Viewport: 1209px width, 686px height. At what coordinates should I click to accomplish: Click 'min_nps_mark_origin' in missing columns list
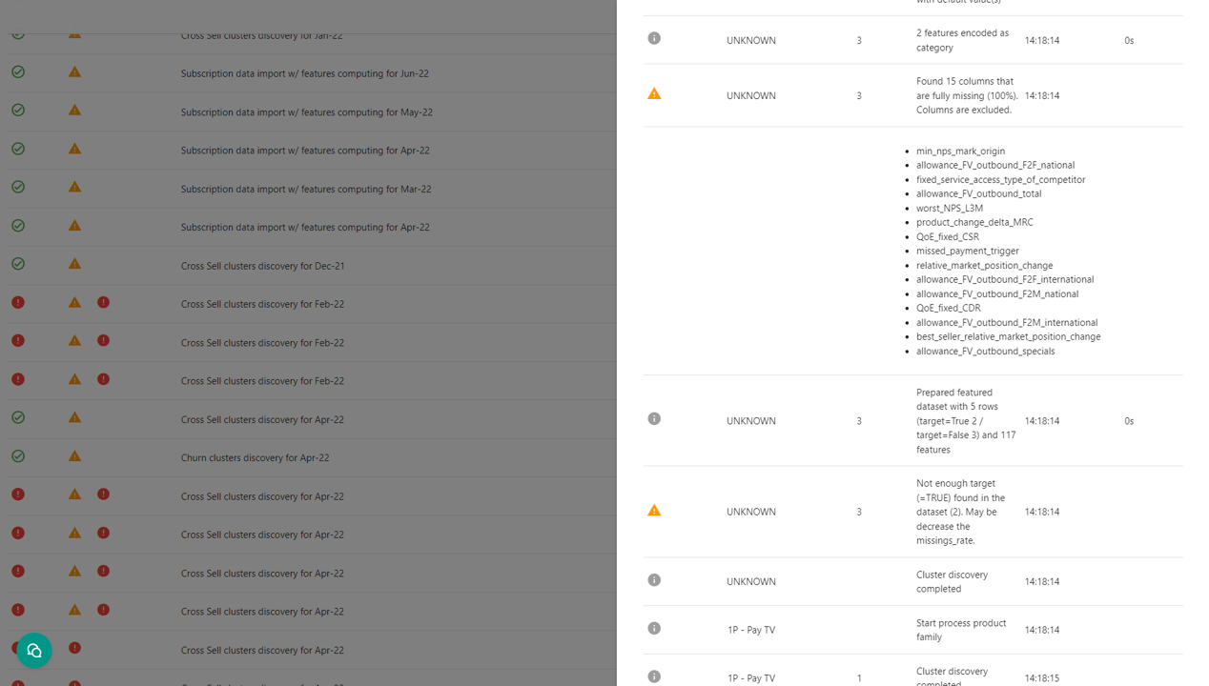(x=960, y=151)
